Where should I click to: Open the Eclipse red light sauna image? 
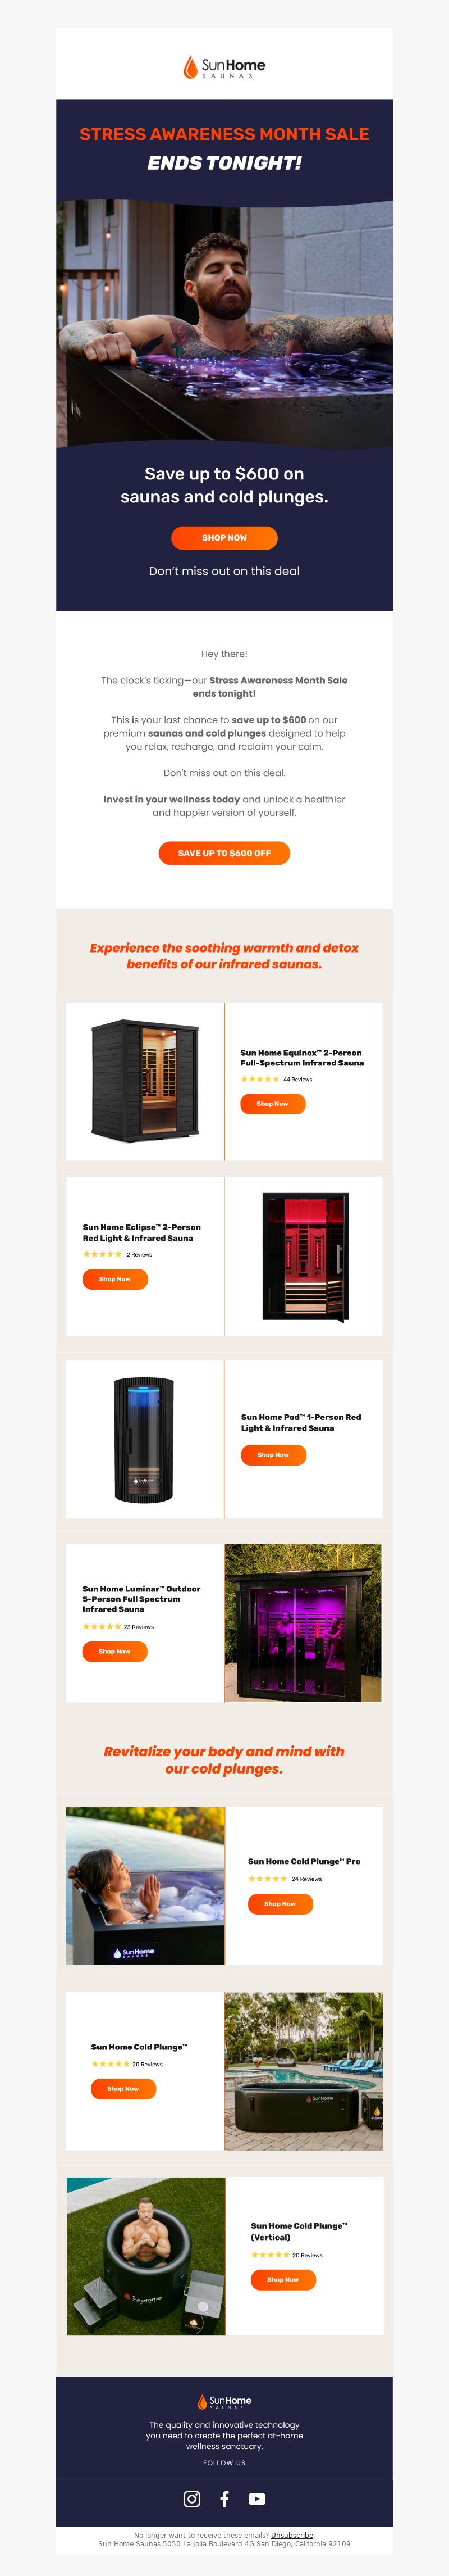[x=304, y=1256]
